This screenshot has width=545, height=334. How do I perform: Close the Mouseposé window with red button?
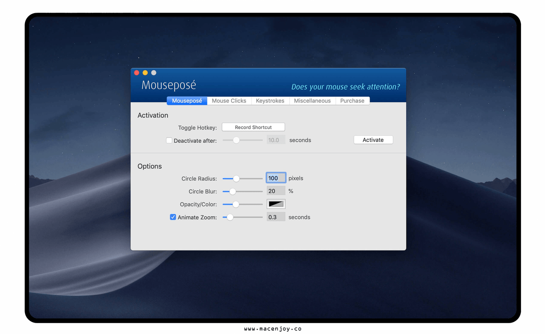[137, 73]
